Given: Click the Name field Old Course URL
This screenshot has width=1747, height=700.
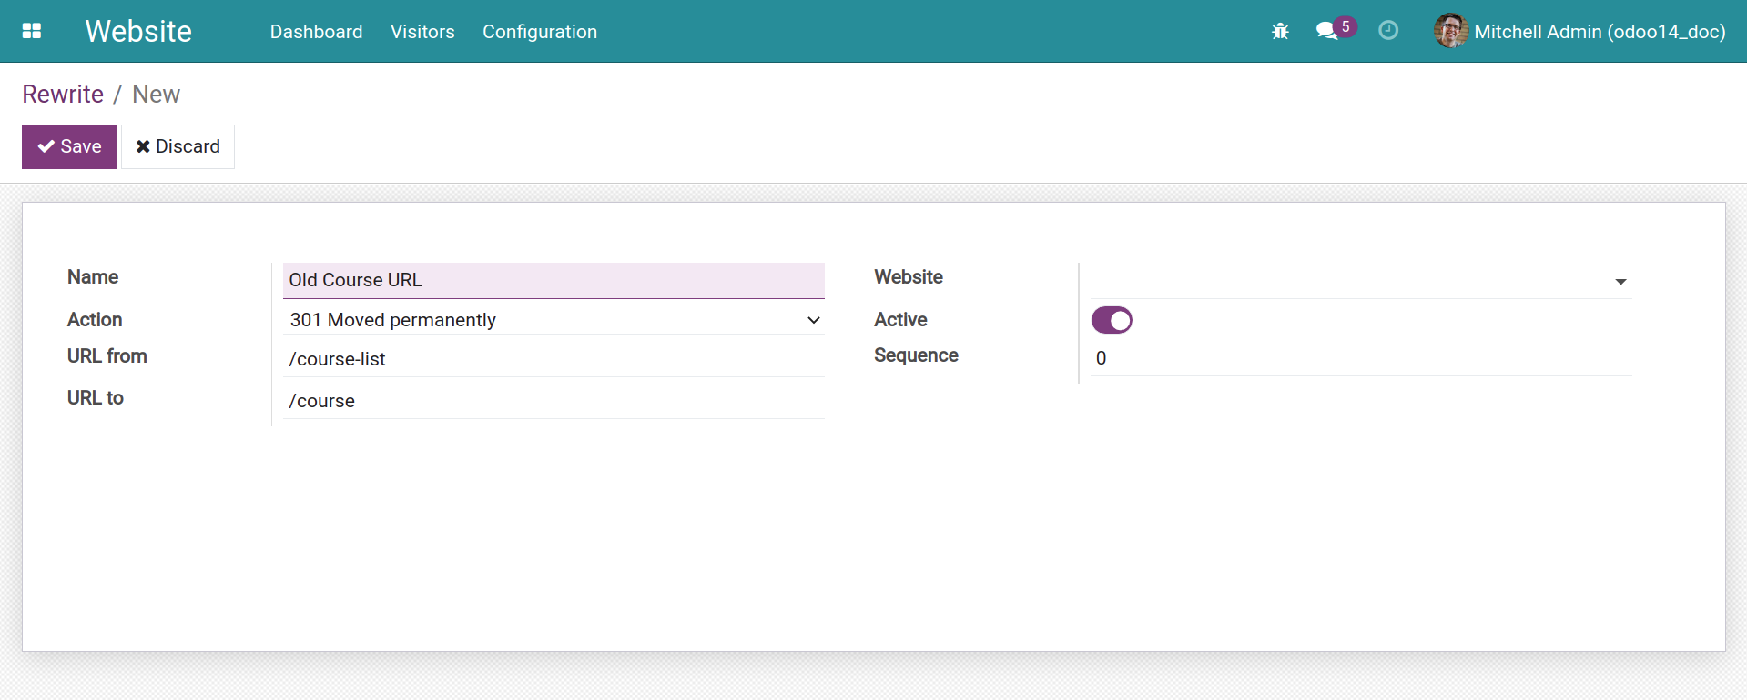Looking at the screenshot, I should pos(554,280).
